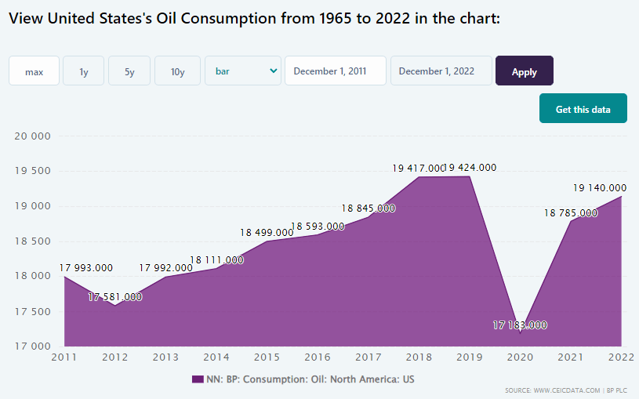Image resolution: width=639 pixels, height=399 pixels.
Task: Click the December 1, 2022 end date field
Action: click(441, 71)
